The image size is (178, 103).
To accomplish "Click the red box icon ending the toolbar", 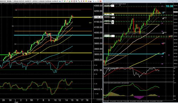I will coord(101,1).
